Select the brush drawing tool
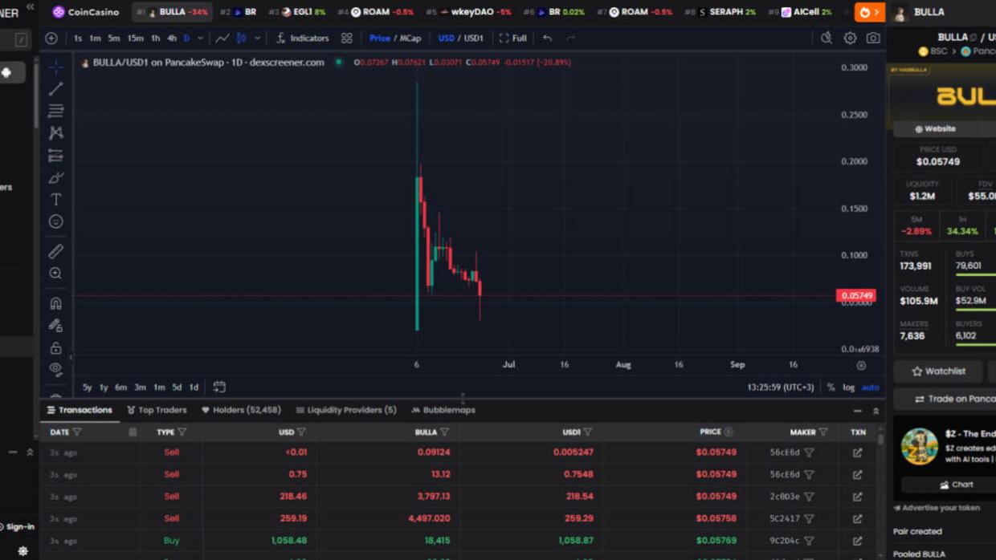Viewport: 996px width, 560px height. [x=55, y=177]
